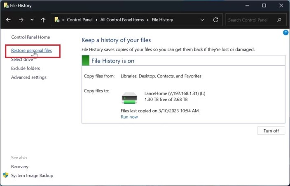Click 'Libraries, Desktop, Contacts, and Favorites' text
This screenshot has height=186, width=290.
click(x=161, y=76)
